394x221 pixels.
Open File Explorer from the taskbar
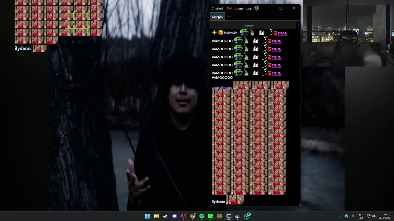(156, 216)
